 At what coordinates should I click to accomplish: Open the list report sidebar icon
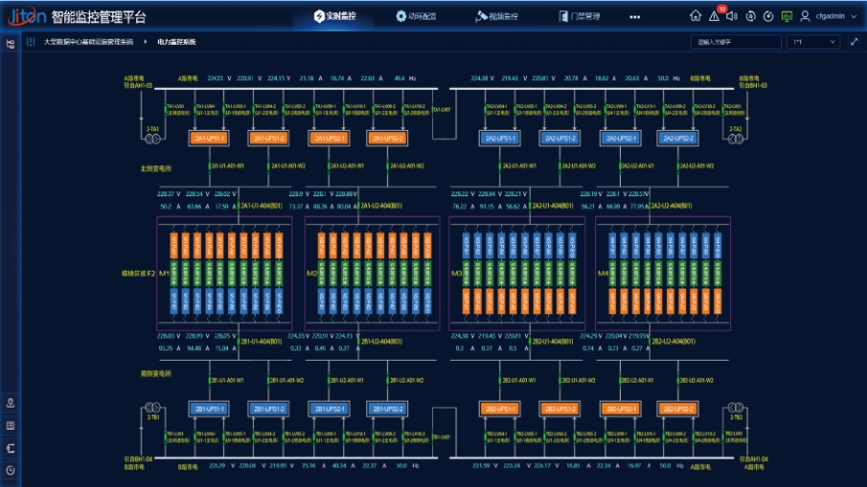(11, 425)
